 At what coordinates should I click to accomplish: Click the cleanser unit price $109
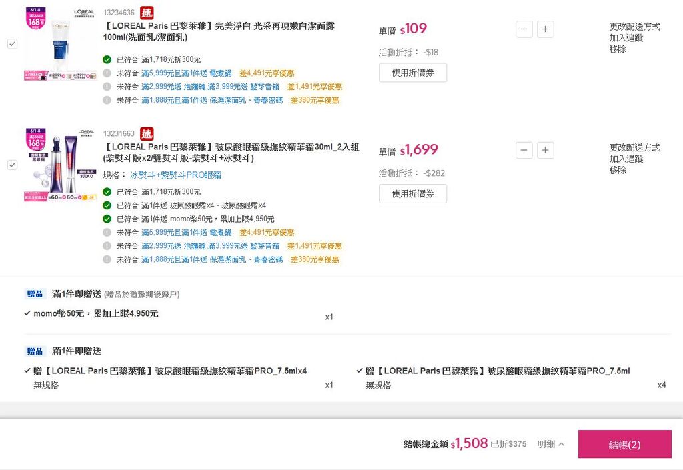coord(414,29)
